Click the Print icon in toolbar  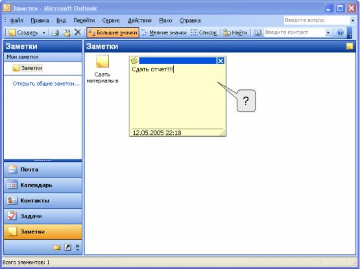click(55, 32)
